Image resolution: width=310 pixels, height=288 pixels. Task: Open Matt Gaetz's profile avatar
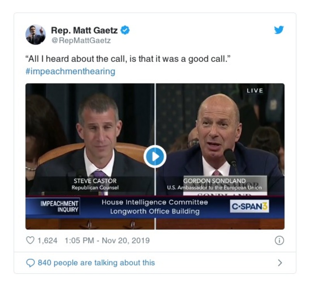point(36,35)
